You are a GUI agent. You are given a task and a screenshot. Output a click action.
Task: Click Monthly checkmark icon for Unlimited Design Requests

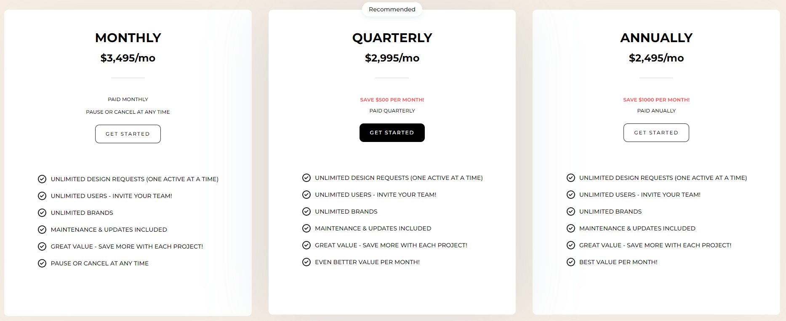click(42, 179)
